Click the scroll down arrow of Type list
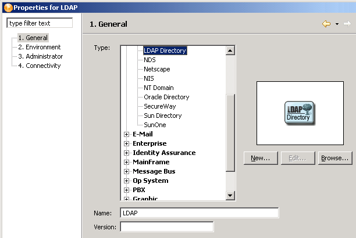This screenshot has width=356, height=238. (x=230, y=196)
